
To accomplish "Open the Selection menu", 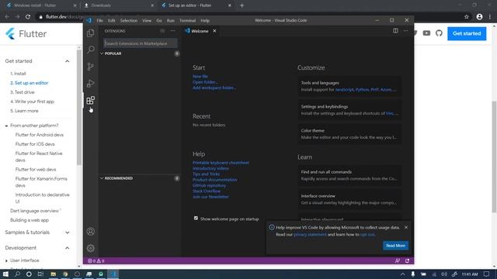I will 129,21.
